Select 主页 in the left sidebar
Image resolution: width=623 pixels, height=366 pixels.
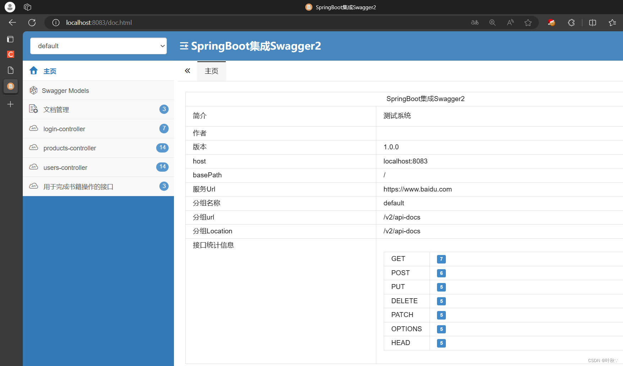[x=98, y=71]
